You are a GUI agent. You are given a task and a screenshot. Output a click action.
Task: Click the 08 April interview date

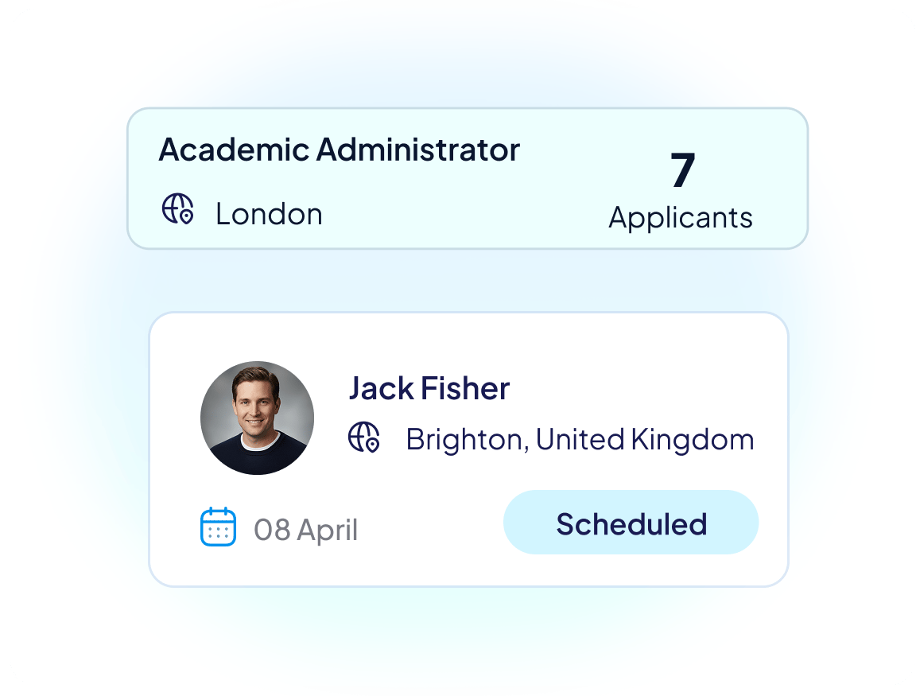pyautogui.click(x=305, y=530)
